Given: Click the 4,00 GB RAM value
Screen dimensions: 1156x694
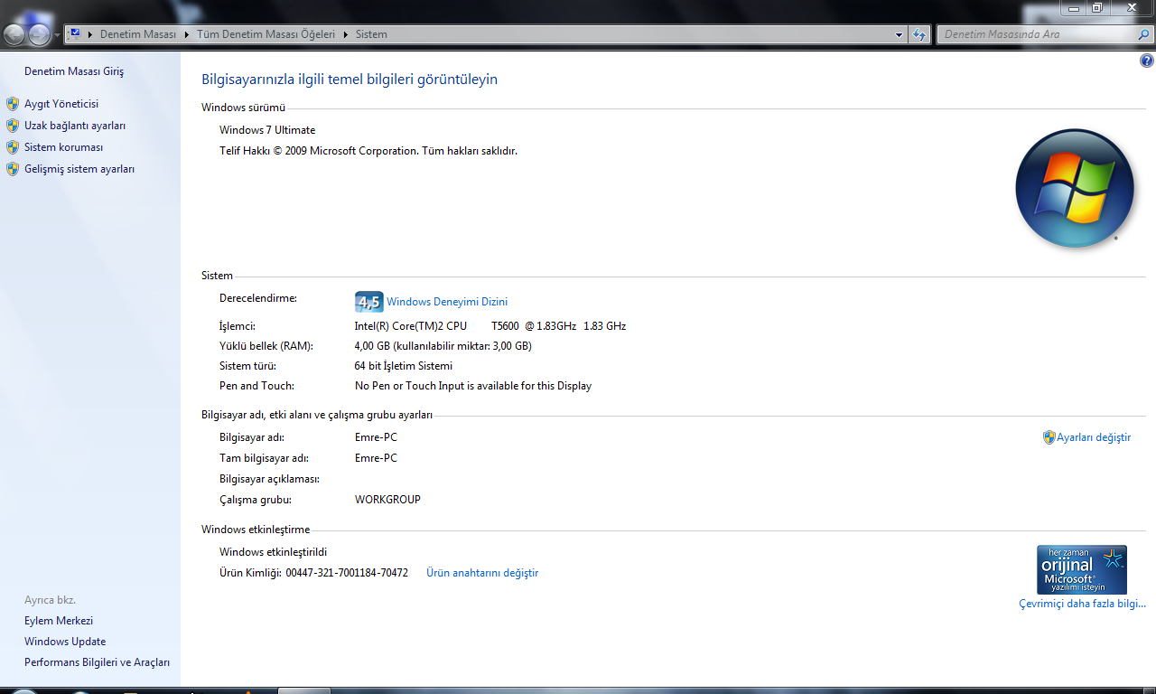Looking at the screenshot, I should point(443,346).
